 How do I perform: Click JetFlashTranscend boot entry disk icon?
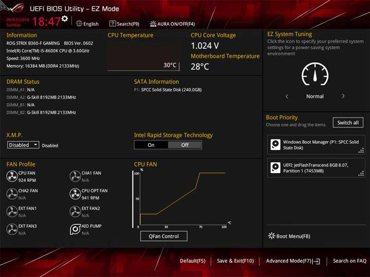point(275,167)
